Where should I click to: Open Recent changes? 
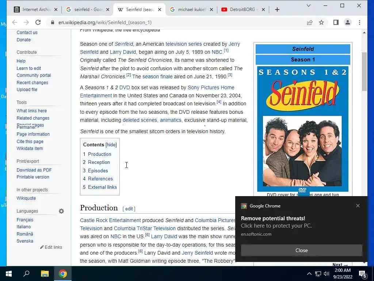point(32,83)
